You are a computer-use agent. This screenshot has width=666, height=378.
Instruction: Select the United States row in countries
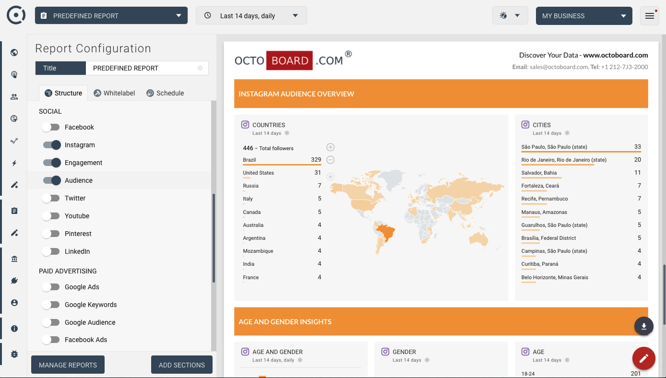[x=282, y=173]
